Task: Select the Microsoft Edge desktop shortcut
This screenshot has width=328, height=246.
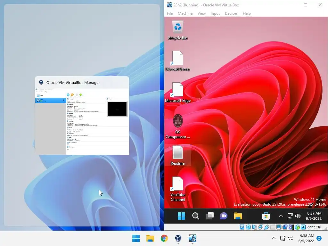Action: pos(177,93)
